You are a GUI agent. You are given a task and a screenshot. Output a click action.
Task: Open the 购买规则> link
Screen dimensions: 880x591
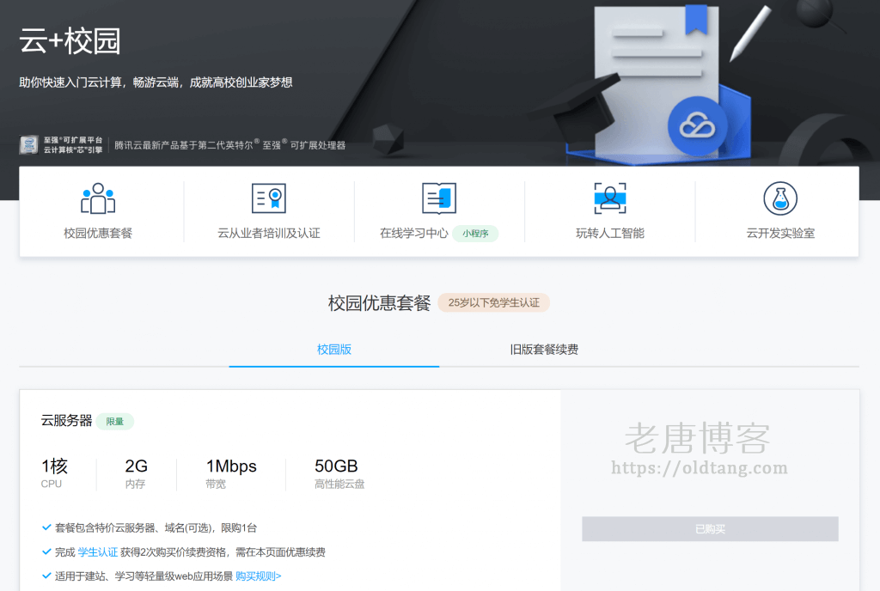tap(258, 576)
